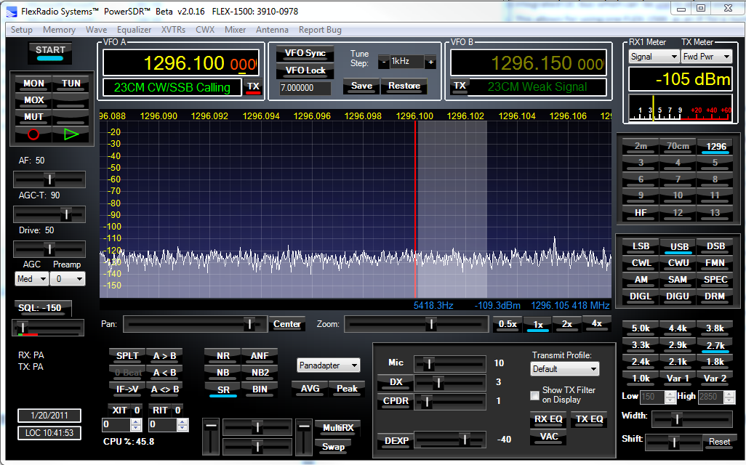Viewport: 746px width, 465px height.
Task: Toggle the MultiRX button
Action: (338, 428)
